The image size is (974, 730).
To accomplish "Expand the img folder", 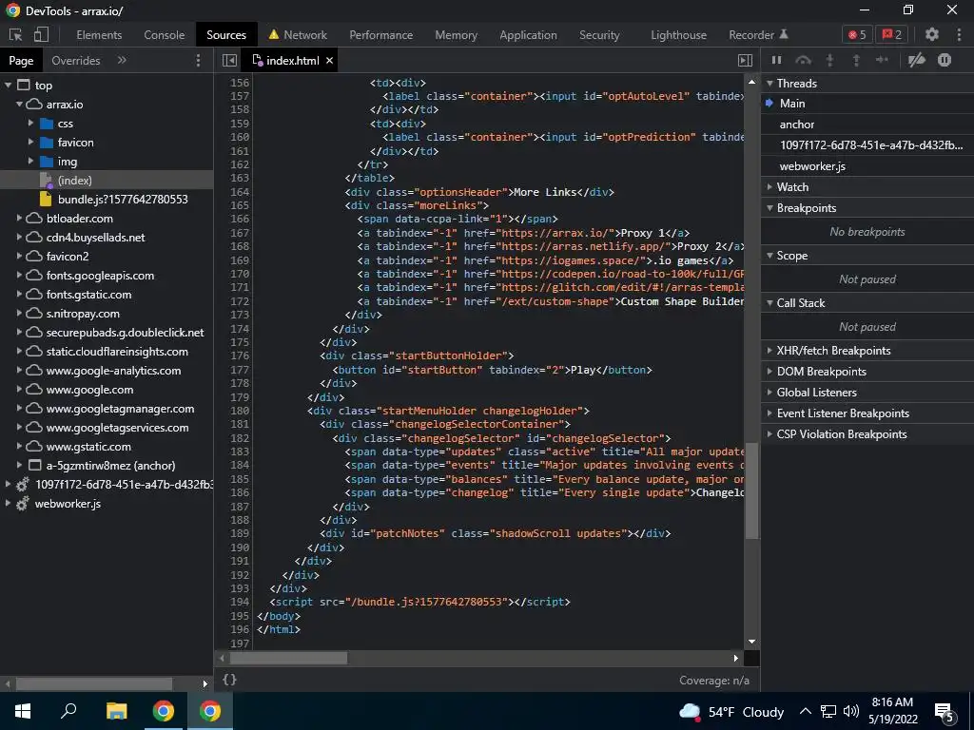I will pos(30,161).
